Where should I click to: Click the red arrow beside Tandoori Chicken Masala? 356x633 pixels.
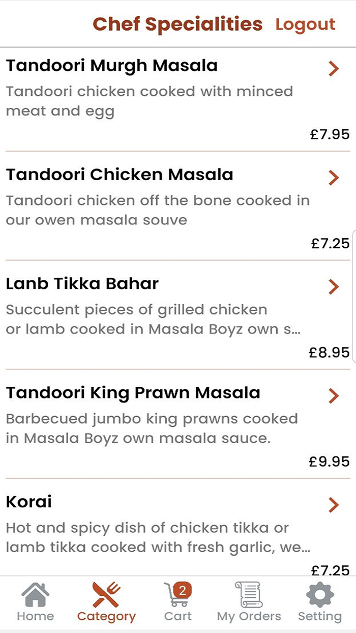[x=333, y=177]
